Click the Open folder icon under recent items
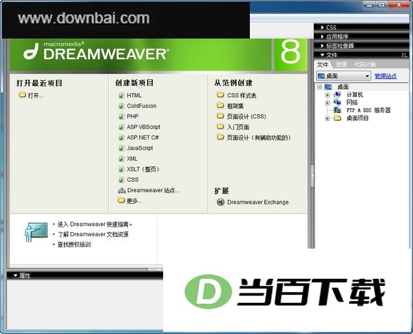 [22, 94]
